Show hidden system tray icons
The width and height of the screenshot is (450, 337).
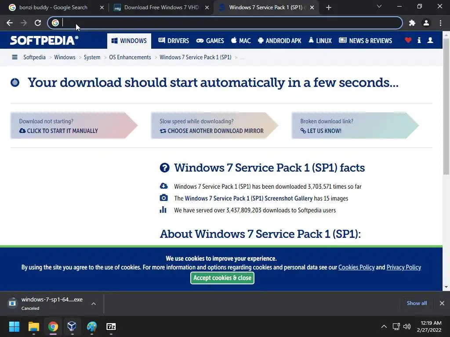(384, 326)
